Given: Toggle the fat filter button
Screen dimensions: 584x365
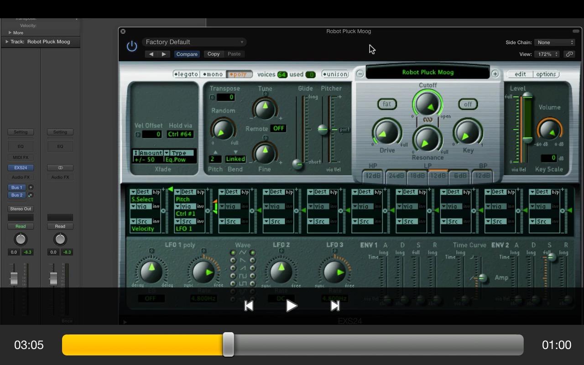Looking at the screenshot, I should (387, 104).
